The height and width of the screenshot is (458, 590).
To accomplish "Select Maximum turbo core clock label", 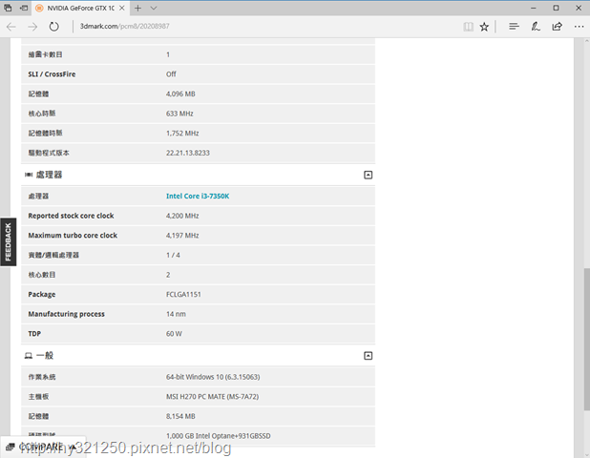I will click(x=73, y=236).
